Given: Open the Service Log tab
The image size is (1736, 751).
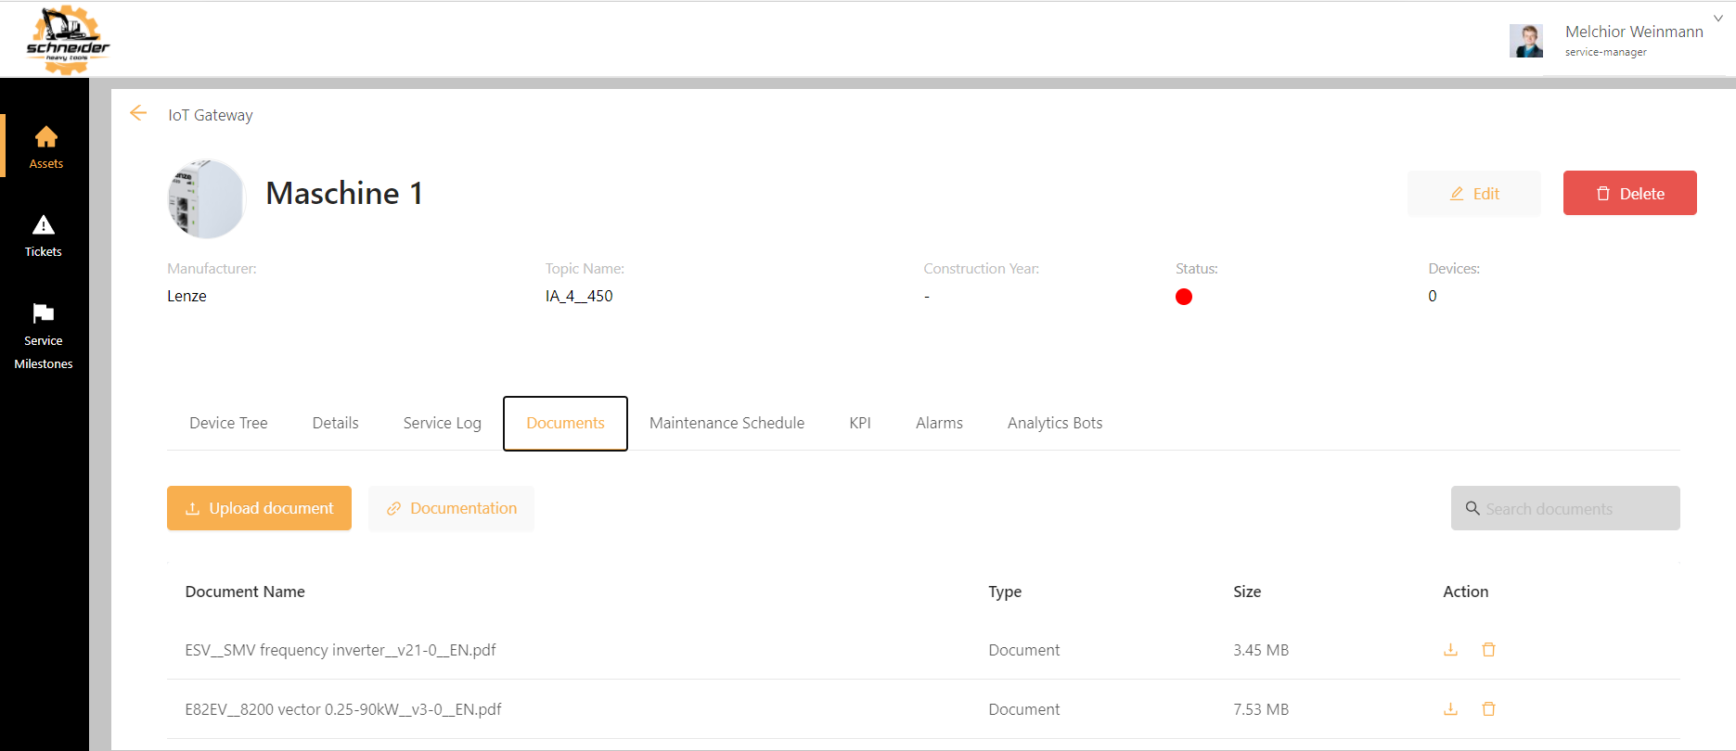Looking at the screenshot, I should (x=442, y=423).
